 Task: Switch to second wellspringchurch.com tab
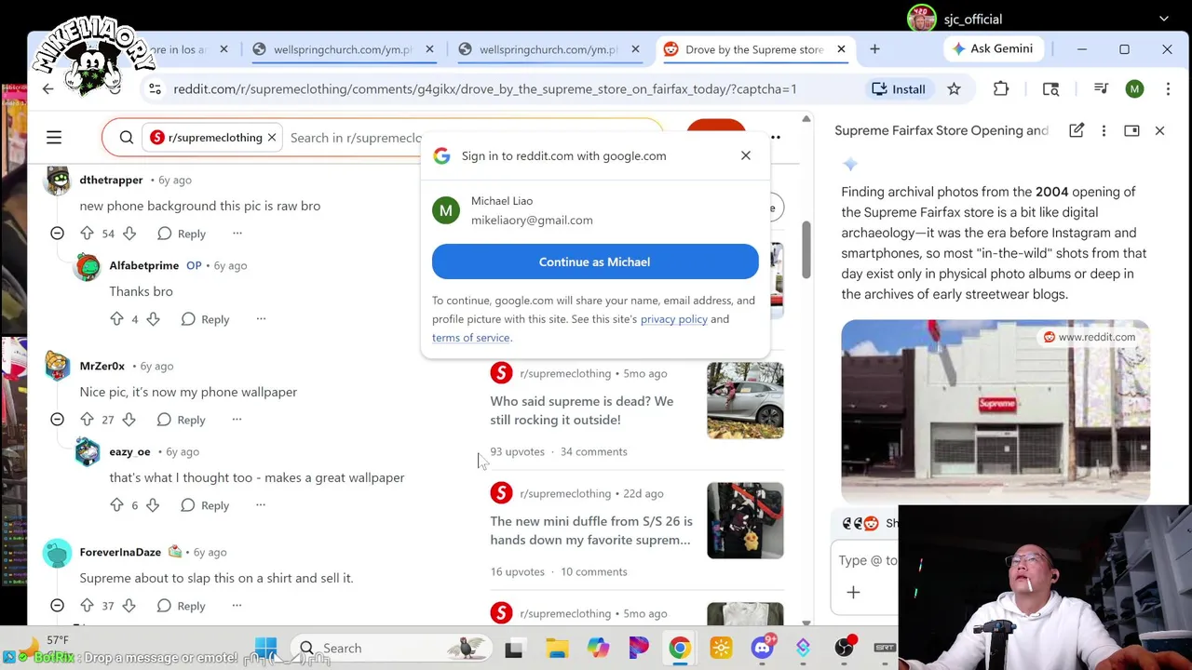[x=549, y=49]
